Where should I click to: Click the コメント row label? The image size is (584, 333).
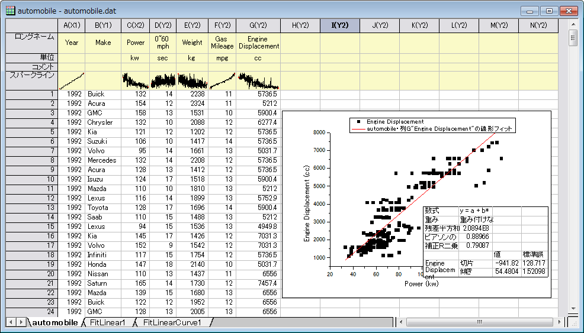coord(31,67)
